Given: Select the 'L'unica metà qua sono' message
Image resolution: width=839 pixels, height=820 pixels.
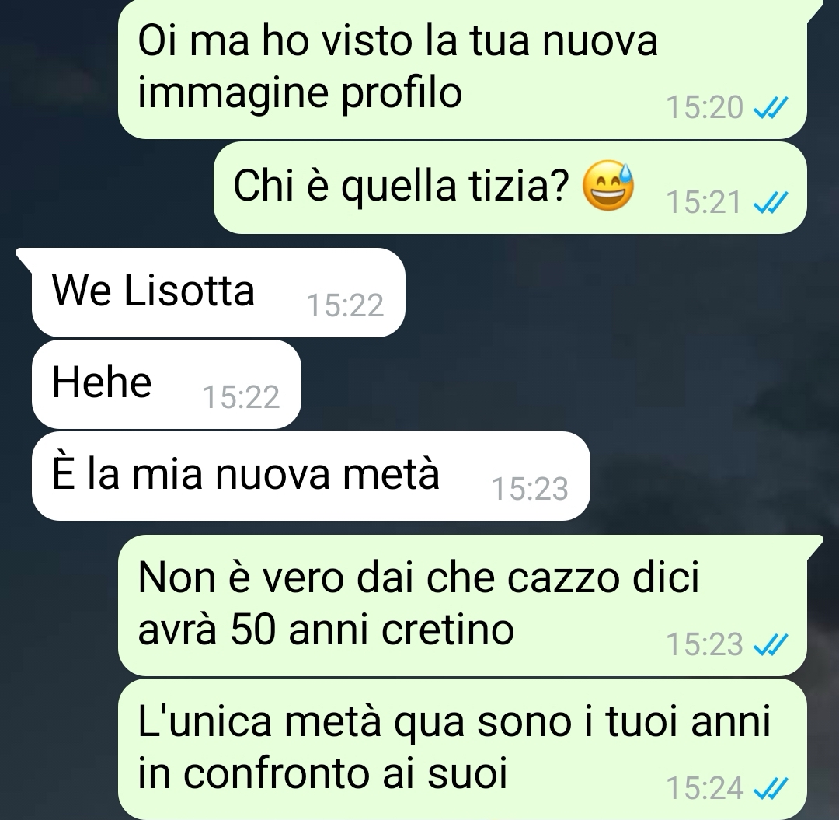Looking at the screenshot, I should pos(462,748).
